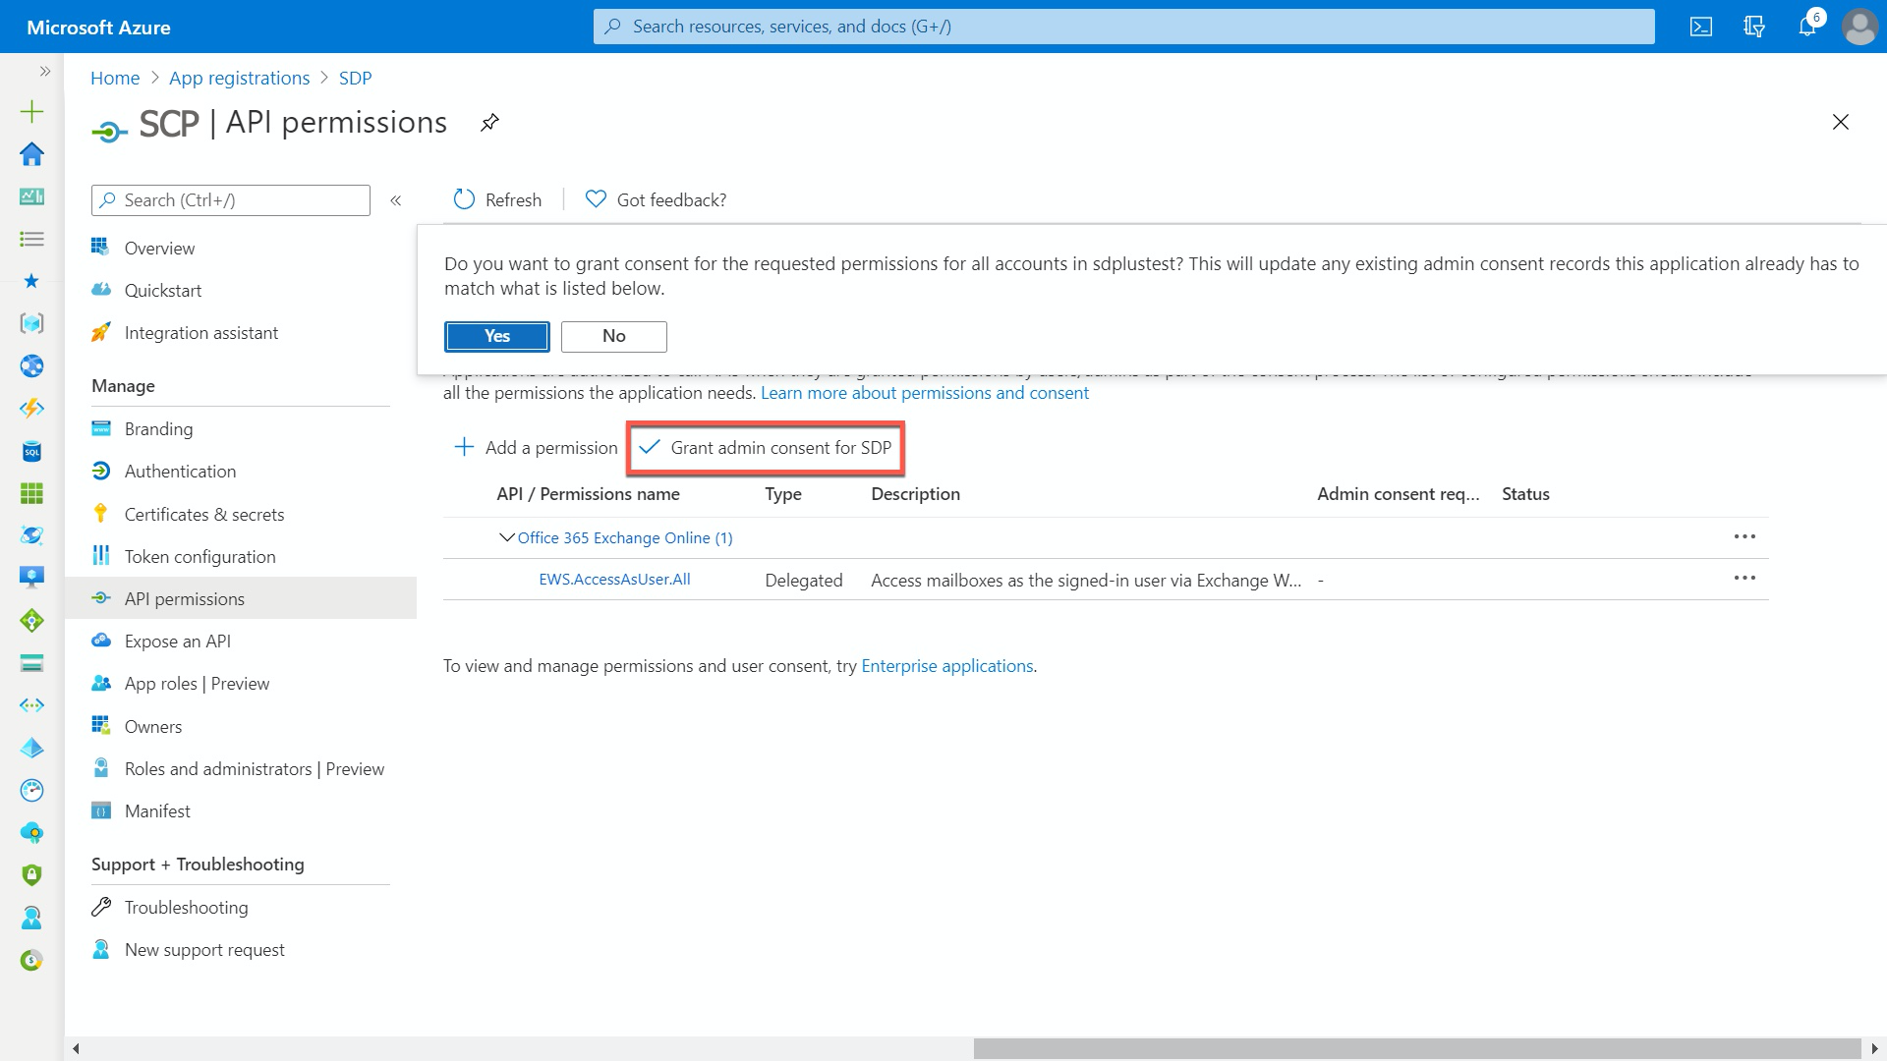Image resolution: width=1887 pixels, height=1061 pixels.
Task: Open ellipsis menu for Office 365 Exchange Online row
Action: click(1744, 536)
